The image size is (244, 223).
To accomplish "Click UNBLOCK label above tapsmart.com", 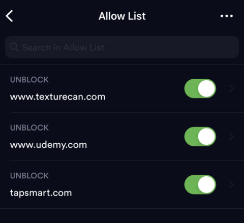I will pyautogui.click(x=29, y=176).
